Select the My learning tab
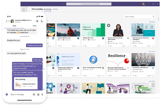The width and height of the screenshot is (162, 105). click(x=47, y=9)
